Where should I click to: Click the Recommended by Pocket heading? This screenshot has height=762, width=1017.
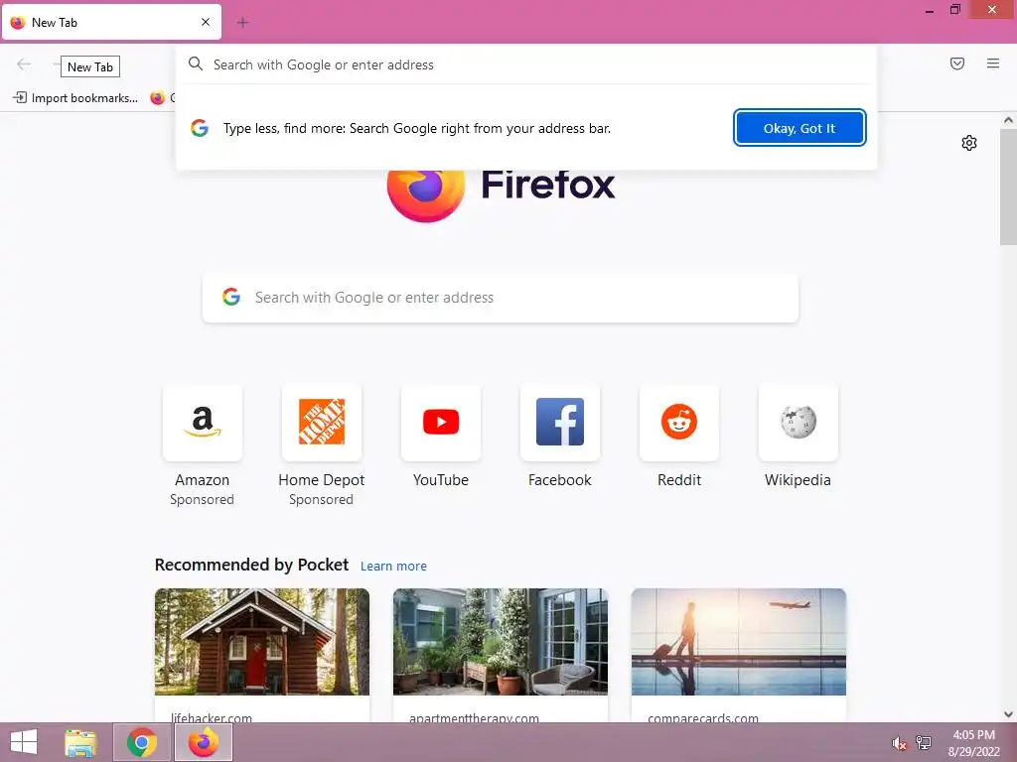coord(251,565)
